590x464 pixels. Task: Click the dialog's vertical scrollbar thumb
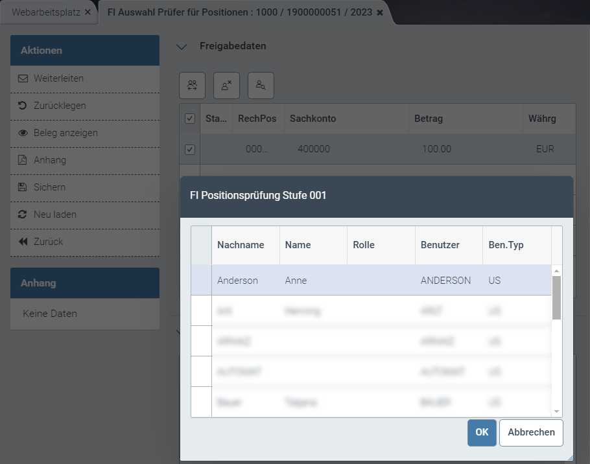coord(556,297)
